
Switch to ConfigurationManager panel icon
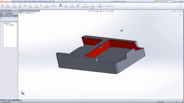click(7, 13)
